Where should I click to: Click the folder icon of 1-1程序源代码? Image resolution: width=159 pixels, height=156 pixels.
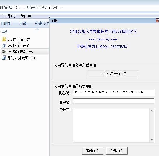point(4,39)
